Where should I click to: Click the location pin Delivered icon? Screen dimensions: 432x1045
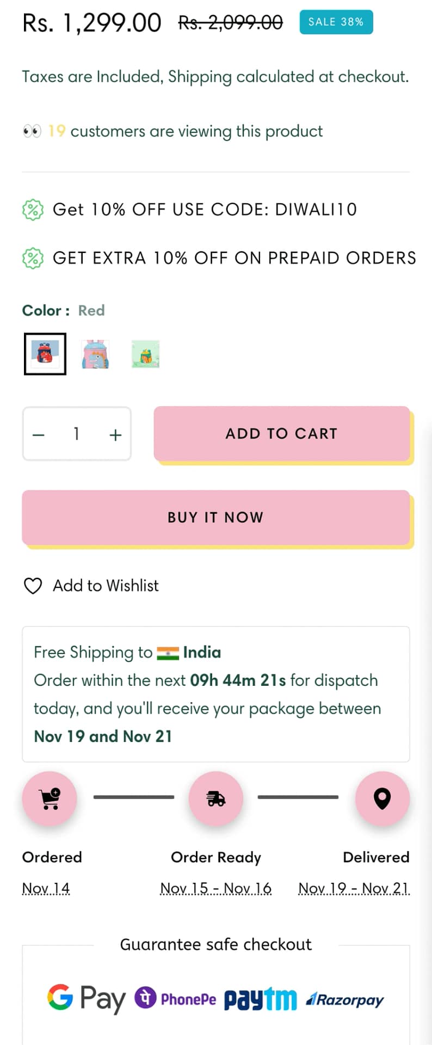382,798
